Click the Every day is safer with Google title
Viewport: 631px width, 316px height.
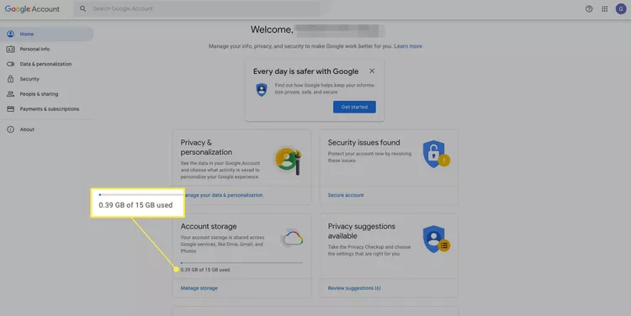point(306,71)
